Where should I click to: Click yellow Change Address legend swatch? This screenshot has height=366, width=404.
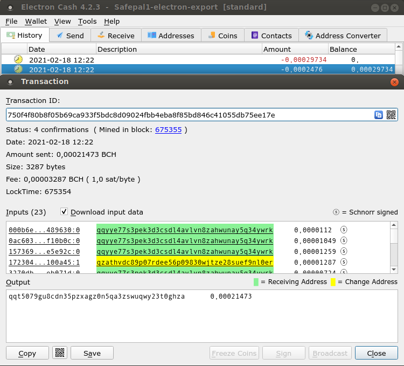tap(333, 282)
